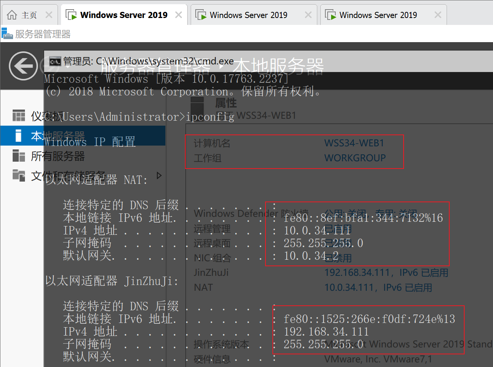Click the default gateway 10.0.34.2 value
493x367 pixels.
click(311, 256)
